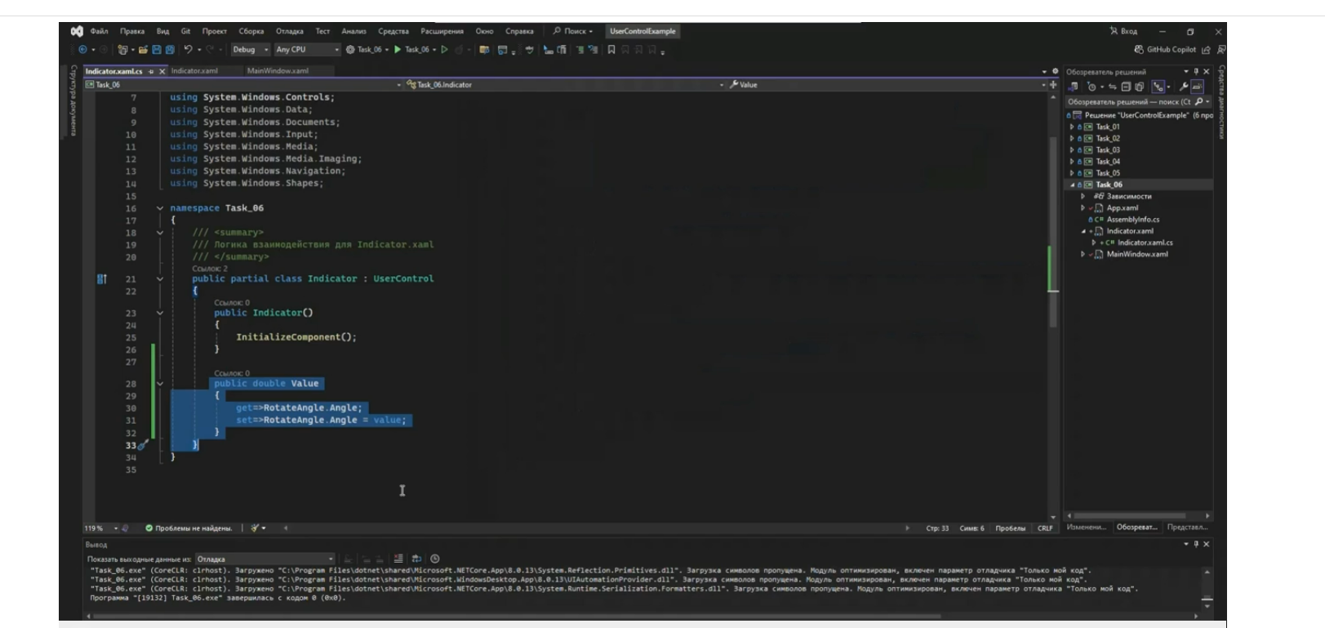
Task: Click the Solution Explorer search magnifier icon
Action: point(1198,102)
